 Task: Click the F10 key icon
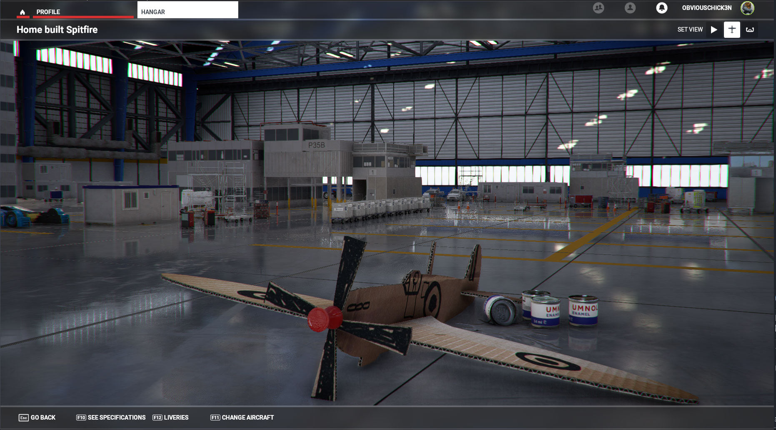coord(81,418)
